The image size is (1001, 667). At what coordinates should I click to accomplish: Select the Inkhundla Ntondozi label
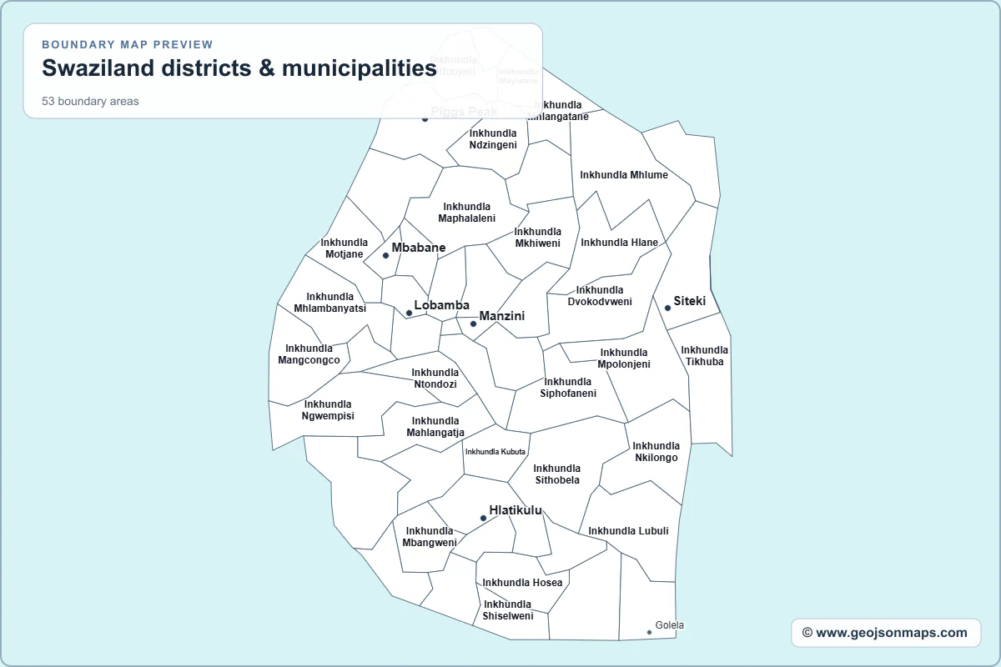(x=435, y=379)
